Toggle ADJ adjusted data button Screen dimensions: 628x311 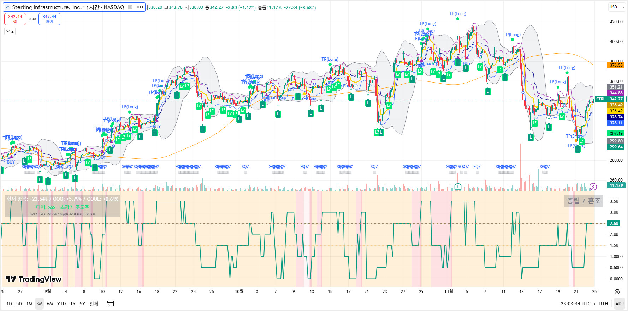[x=619, y=304]
